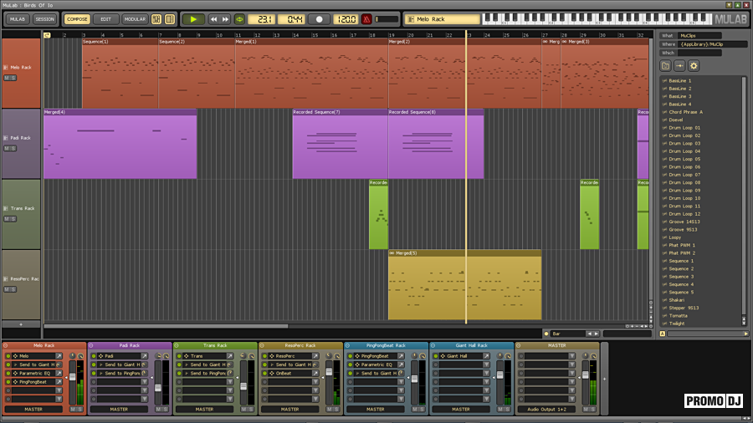Image resolution: width=753 pixels, height=423 pixels.
Task: Click the MULAB button
Action: pos(17,18)
